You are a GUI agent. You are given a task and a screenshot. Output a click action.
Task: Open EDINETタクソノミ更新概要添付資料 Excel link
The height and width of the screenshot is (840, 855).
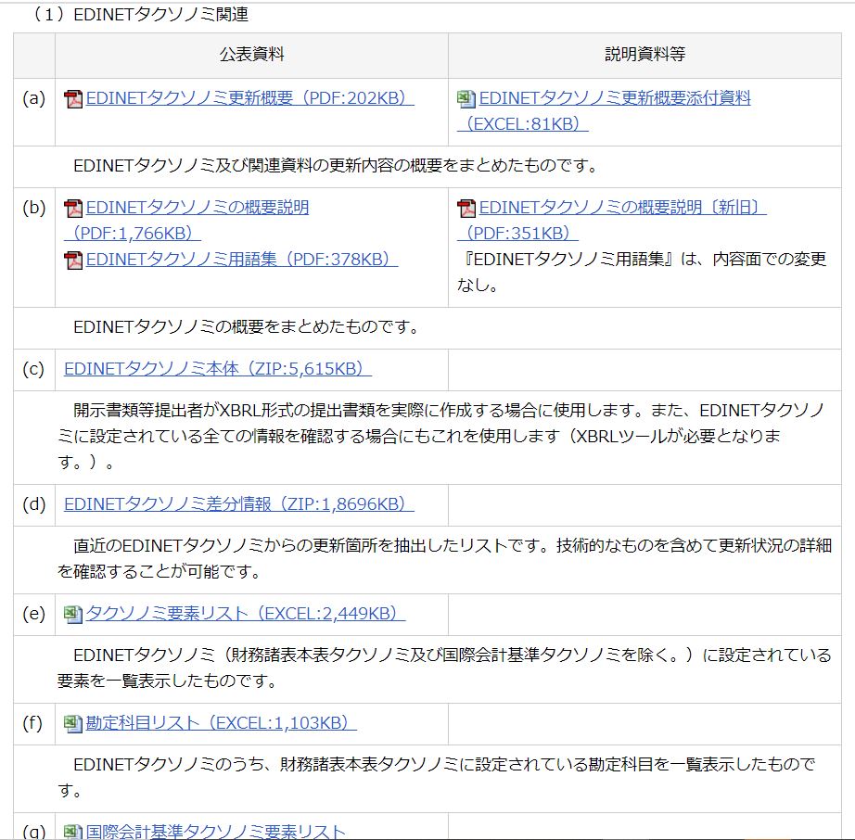(604, 111)
